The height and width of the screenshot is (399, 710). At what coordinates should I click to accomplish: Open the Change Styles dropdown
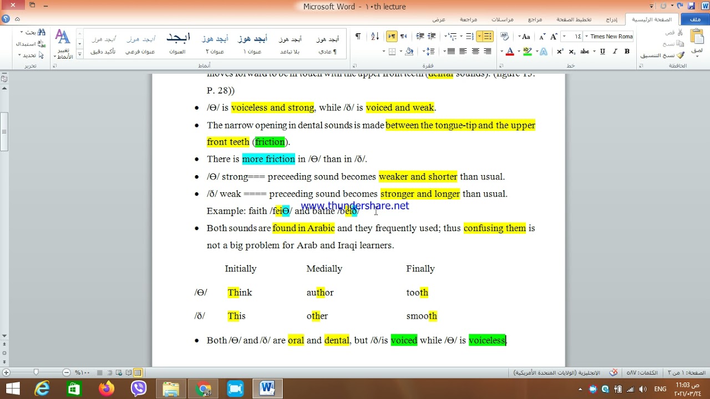(x=63, y=44)
